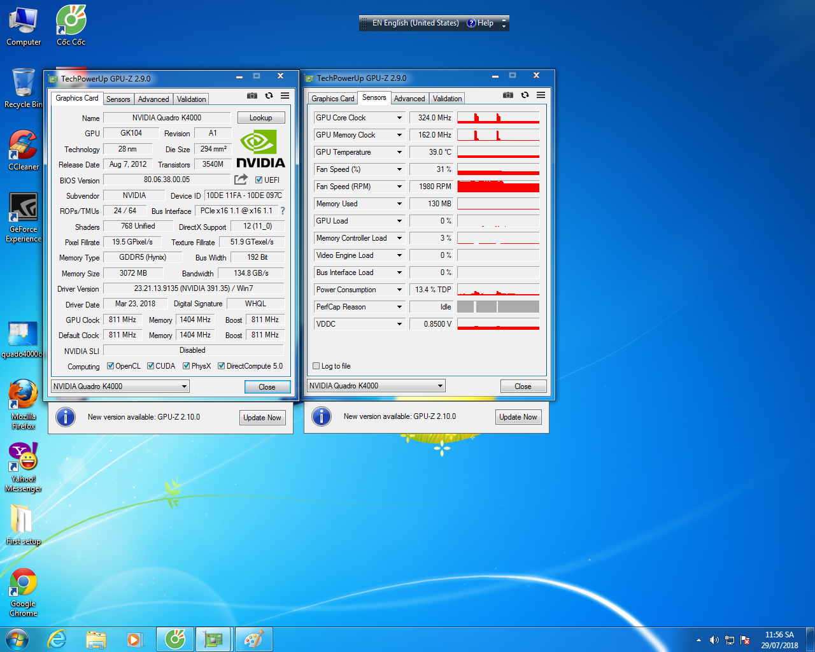Click the Lookup button
Viewport: 815px width, 652px height.
(x=260, y=118)
